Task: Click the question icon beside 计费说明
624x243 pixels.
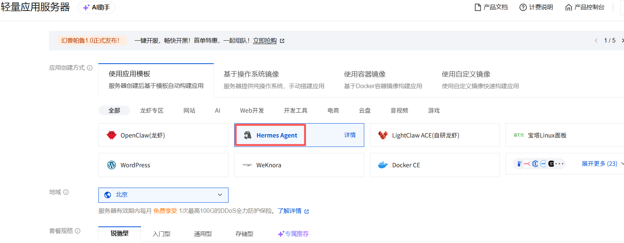Action: point(523,7)
